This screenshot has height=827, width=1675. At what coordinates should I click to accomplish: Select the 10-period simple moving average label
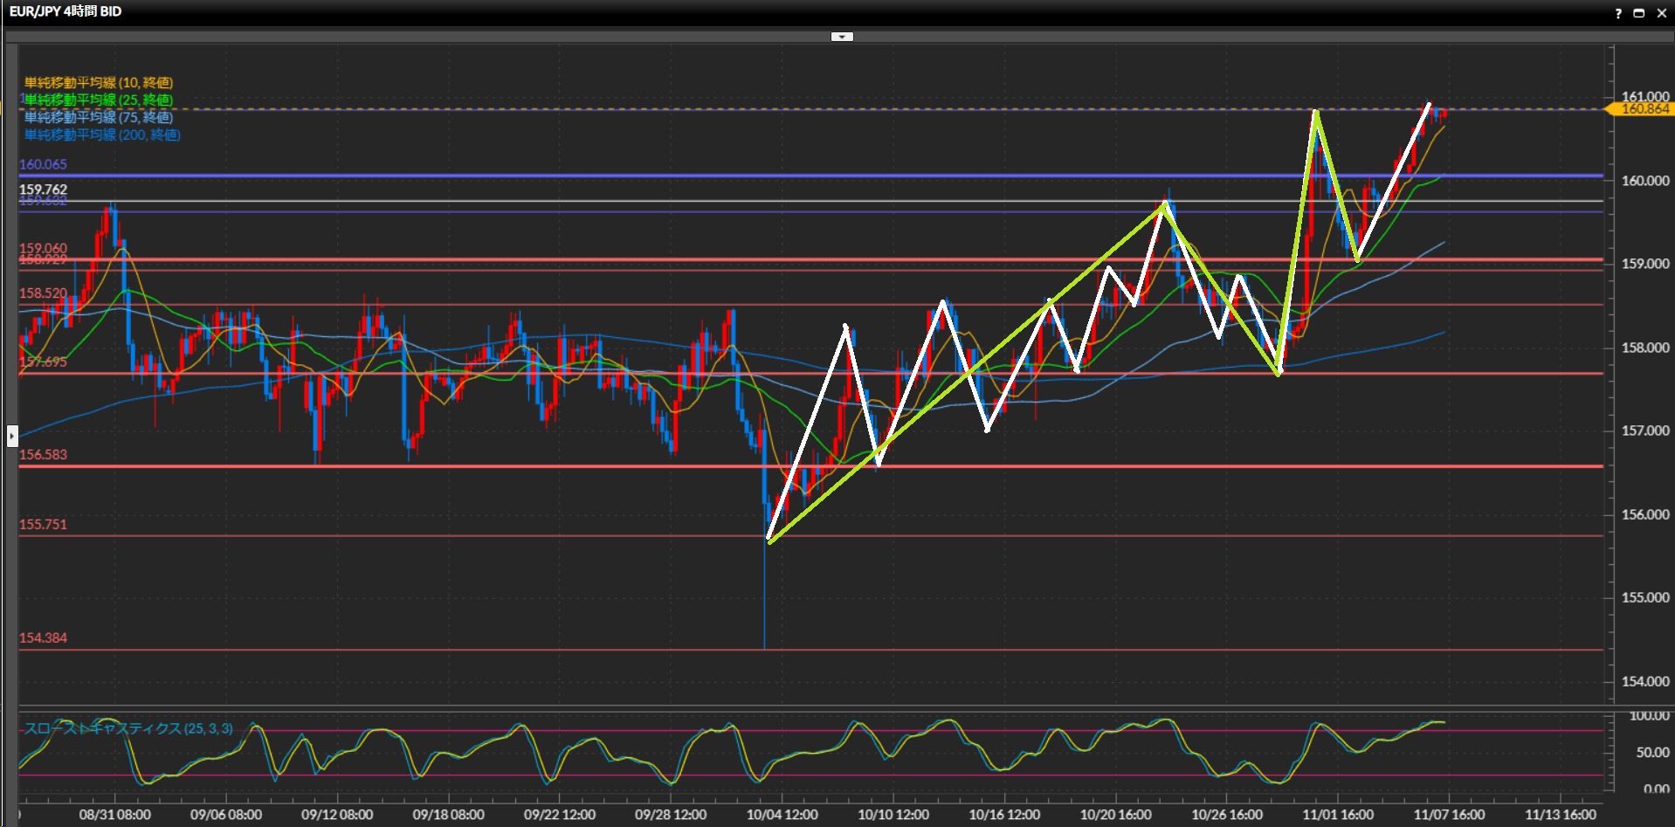(99, 83)
